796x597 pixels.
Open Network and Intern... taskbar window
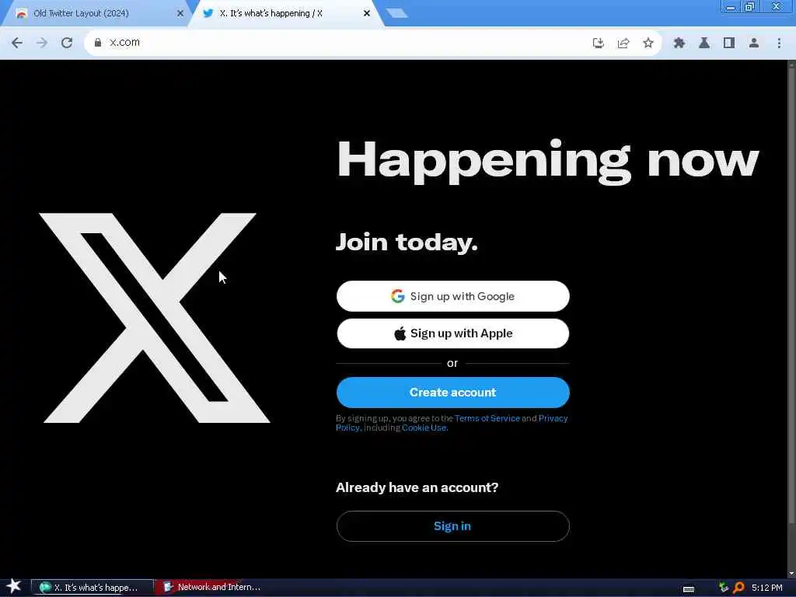pyautogui.click(x=212, y=588)
